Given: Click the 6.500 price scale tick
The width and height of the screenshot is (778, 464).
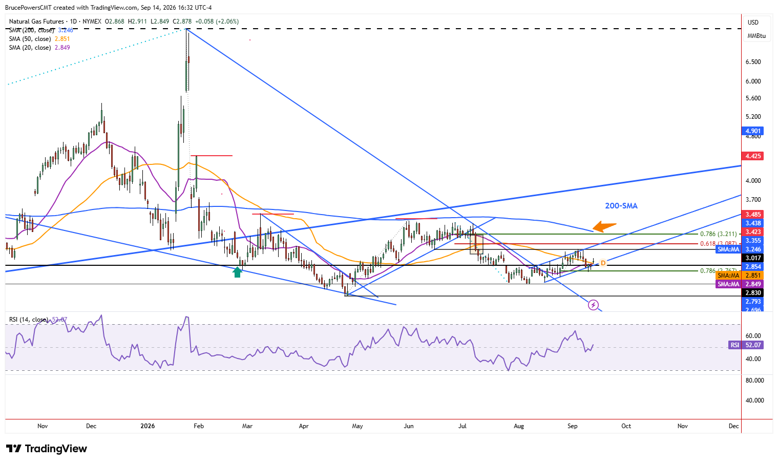Looking at the screenshot, I should pos(753,62).
